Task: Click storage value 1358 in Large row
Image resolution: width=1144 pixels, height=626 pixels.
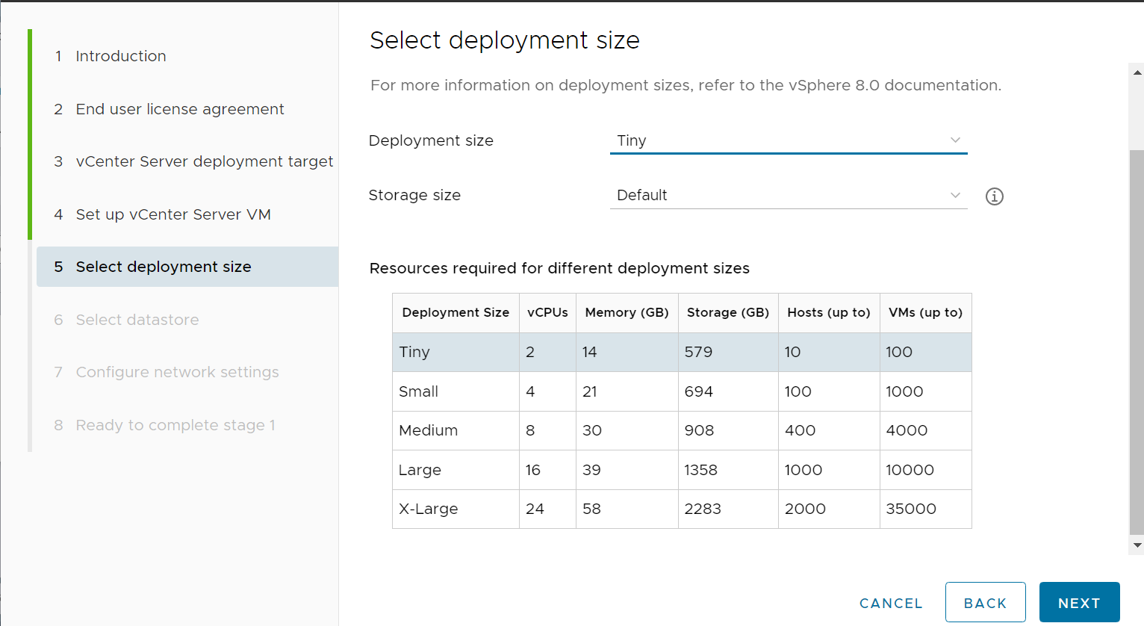Action: click(700, 470)
